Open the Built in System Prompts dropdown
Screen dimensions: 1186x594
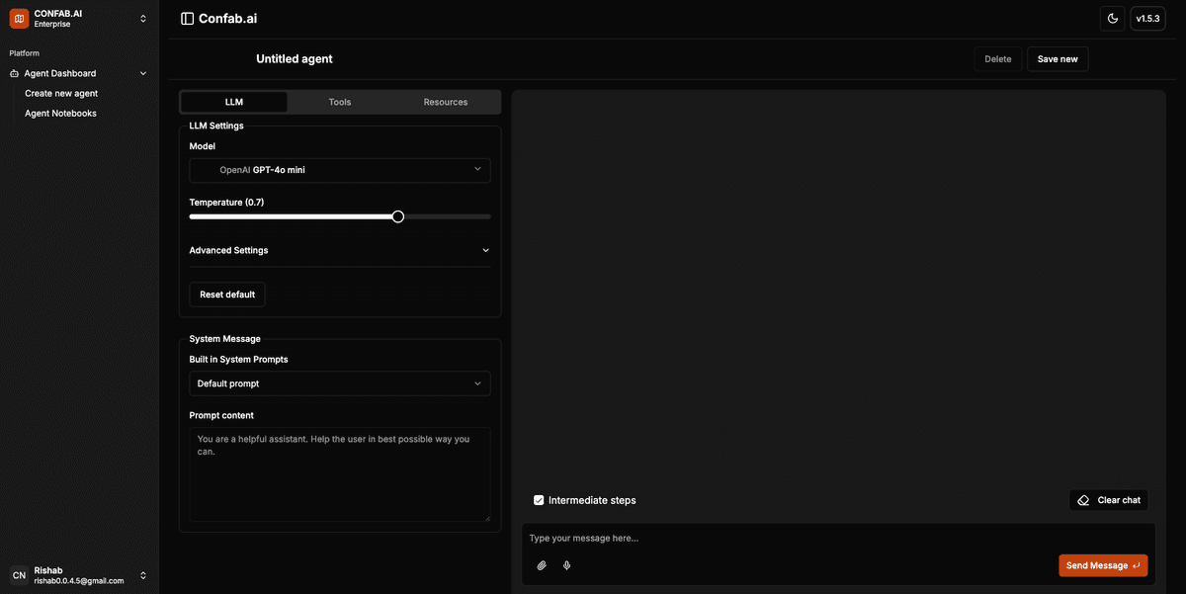coord(339,383)
